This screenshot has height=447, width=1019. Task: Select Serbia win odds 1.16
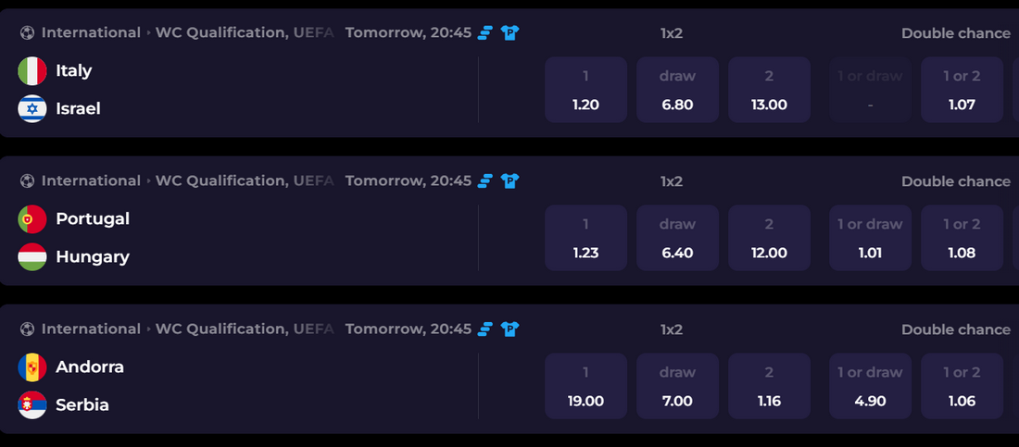coord(769,386)
